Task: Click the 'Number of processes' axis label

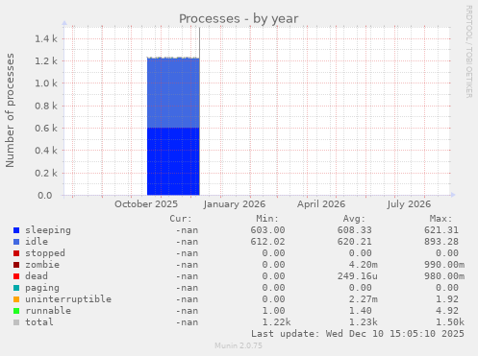Action: [x=11, y=110]
